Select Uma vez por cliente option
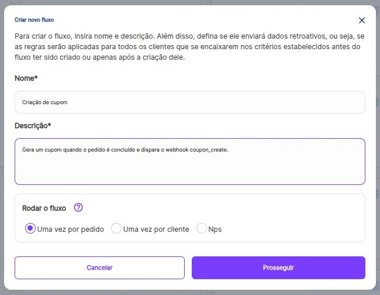Viewport: 380px width, 295px height. coord(116,228)
